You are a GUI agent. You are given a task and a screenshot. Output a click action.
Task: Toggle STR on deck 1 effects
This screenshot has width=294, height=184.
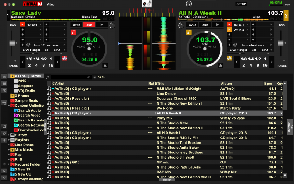point(47,50)
